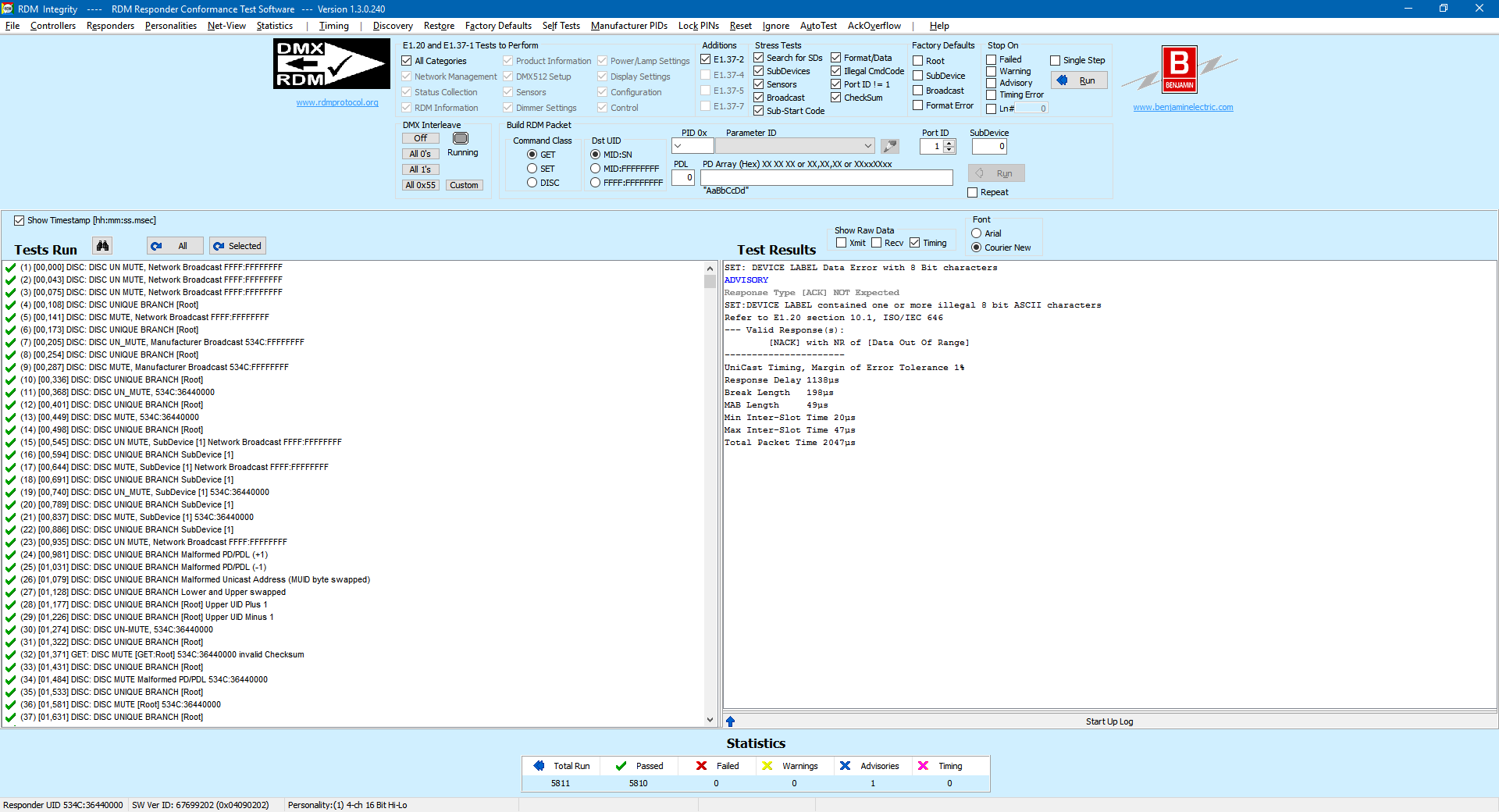Viewport: 1499px width, 812px height.
Task: Click the PD Array hex input field
Action: (x=826, y=178)
